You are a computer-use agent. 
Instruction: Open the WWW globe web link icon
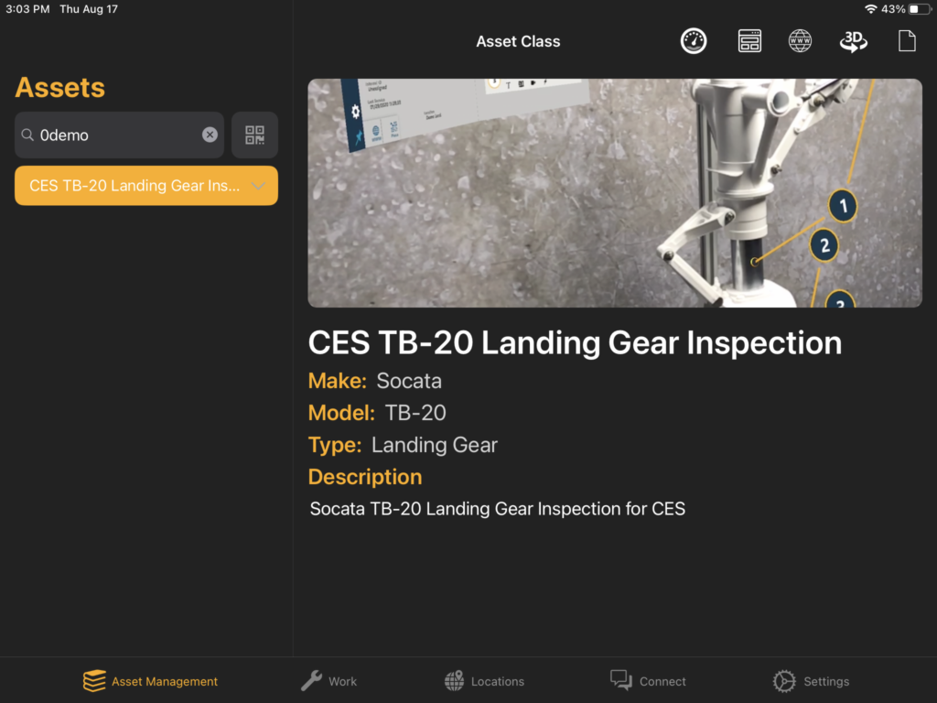click(800, 41)
